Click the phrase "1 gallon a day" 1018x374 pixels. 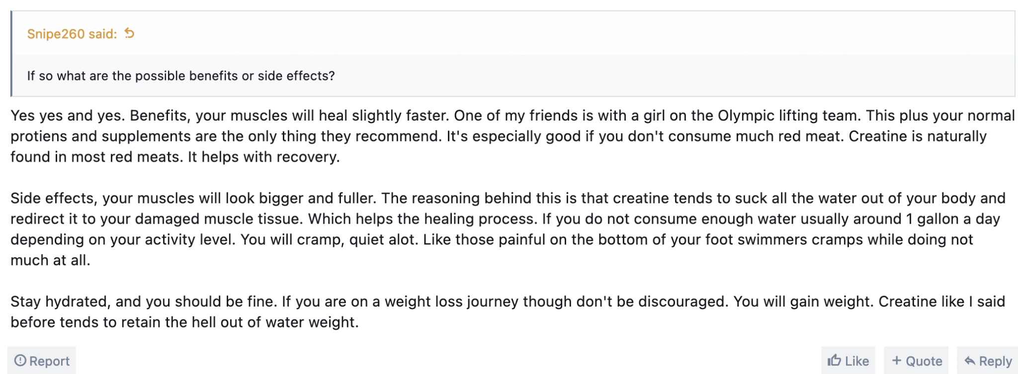coord(952,219)
